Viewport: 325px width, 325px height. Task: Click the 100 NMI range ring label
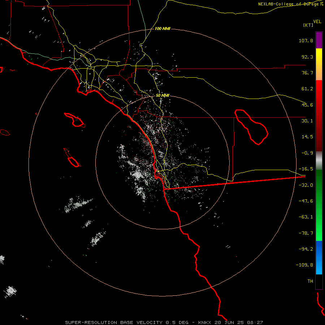pyautogui.click(x=162, y=29)
